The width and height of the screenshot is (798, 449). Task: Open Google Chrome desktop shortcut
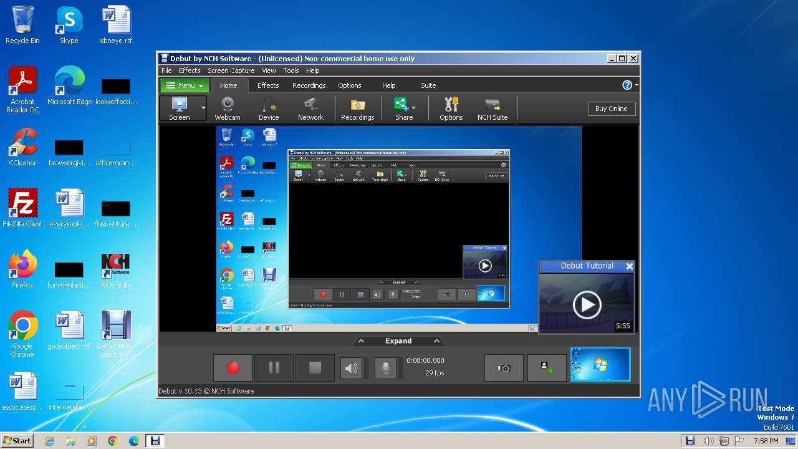coord(22,334)
